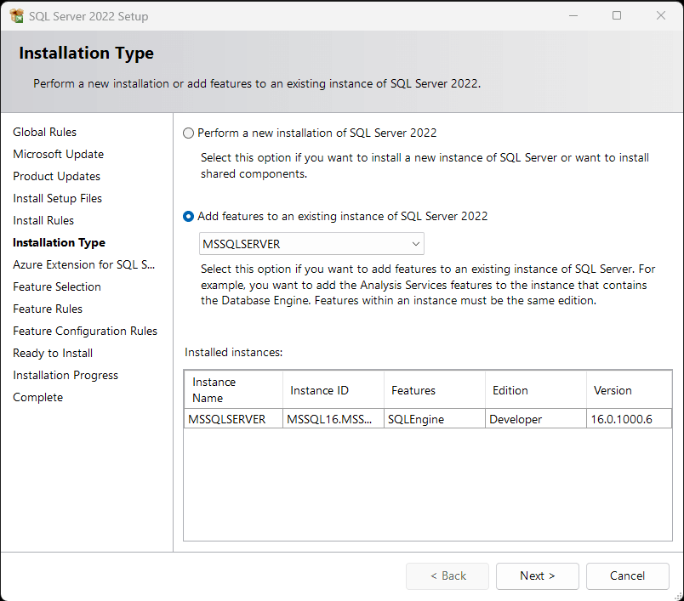The width and height of the screenshot is (684, 601).
Task: Go to Feature Selection step
Action: click(57, 286)
